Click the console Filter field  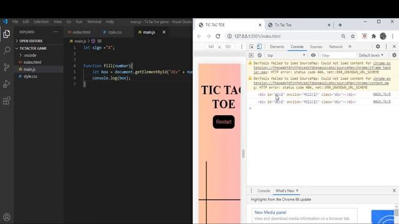point(338,55)
